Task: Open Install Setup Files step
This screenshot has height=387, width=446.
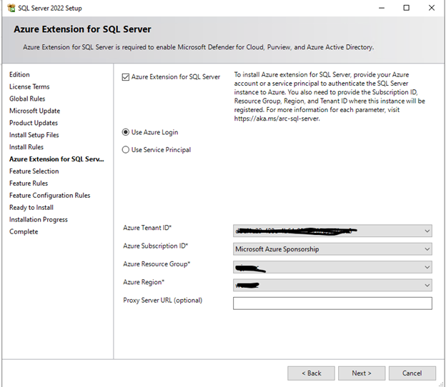Action: pyautogui.click(x=34, y=135)
